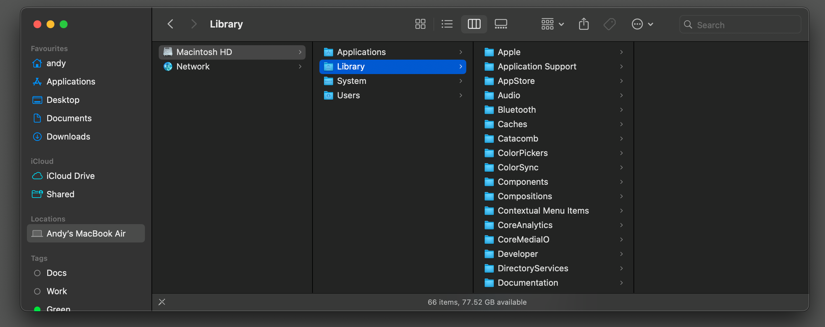Screen dimensions: 825x327
Task: Click the Edit Tags toolbar icon
Action: click(x=610, y=24)
